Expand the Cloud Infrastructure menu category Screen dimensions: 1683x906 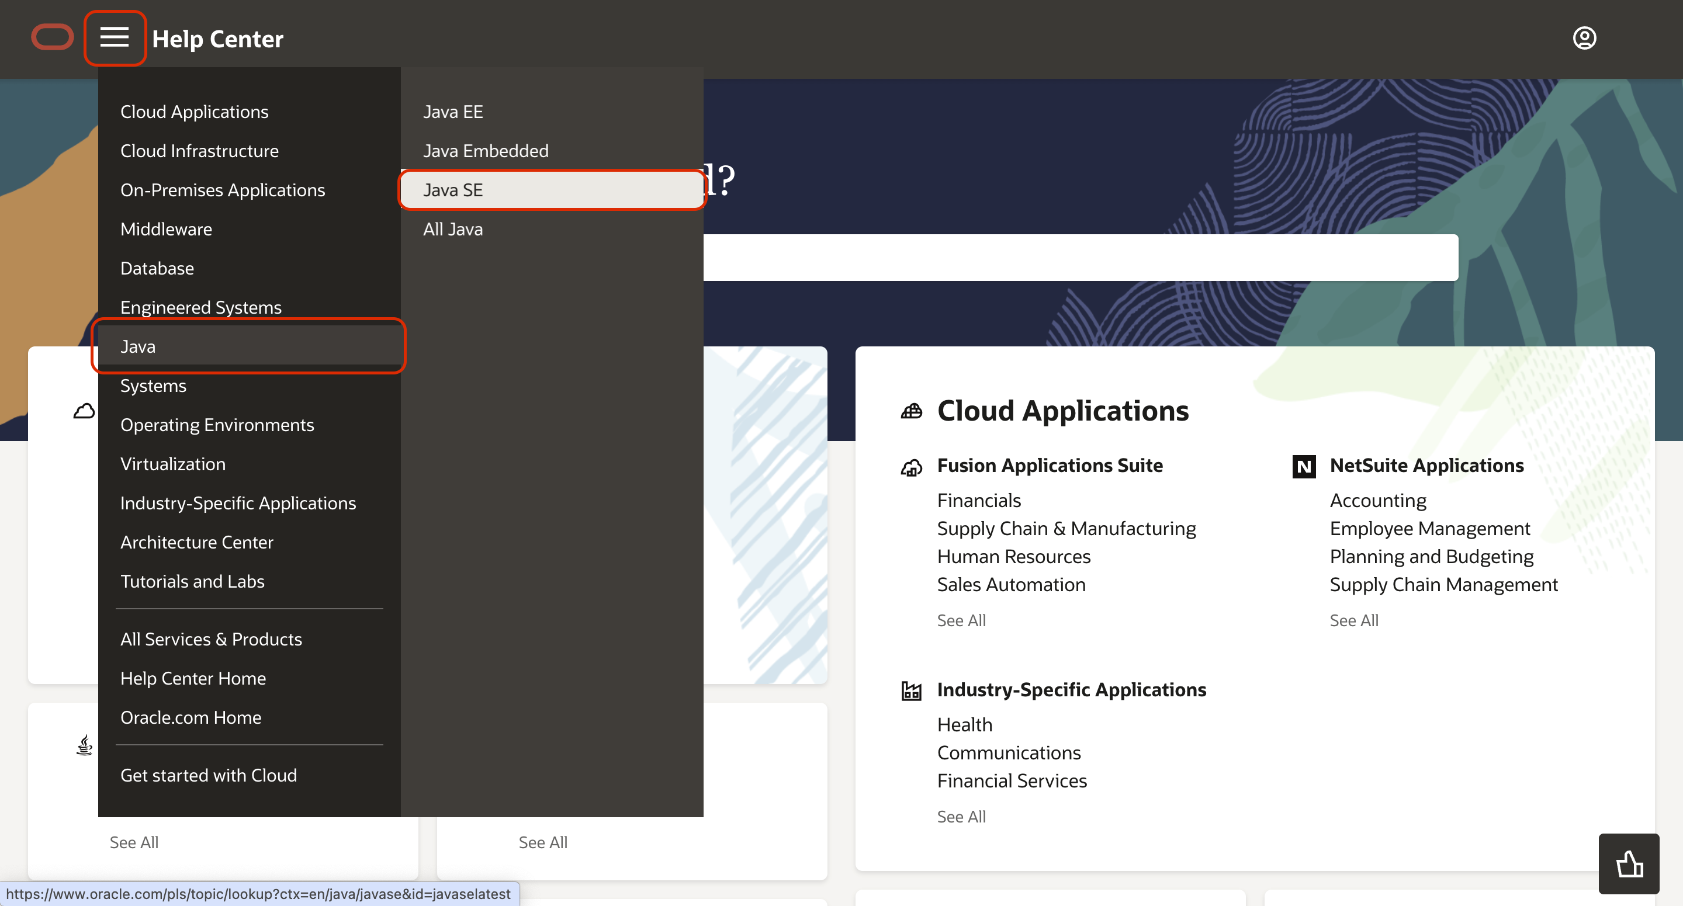(x=199, y=151)
